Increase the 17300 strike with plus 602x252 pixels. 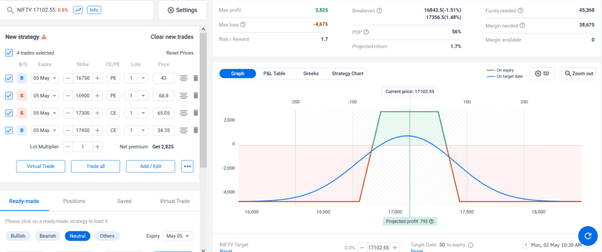click(x=98, y=112)
